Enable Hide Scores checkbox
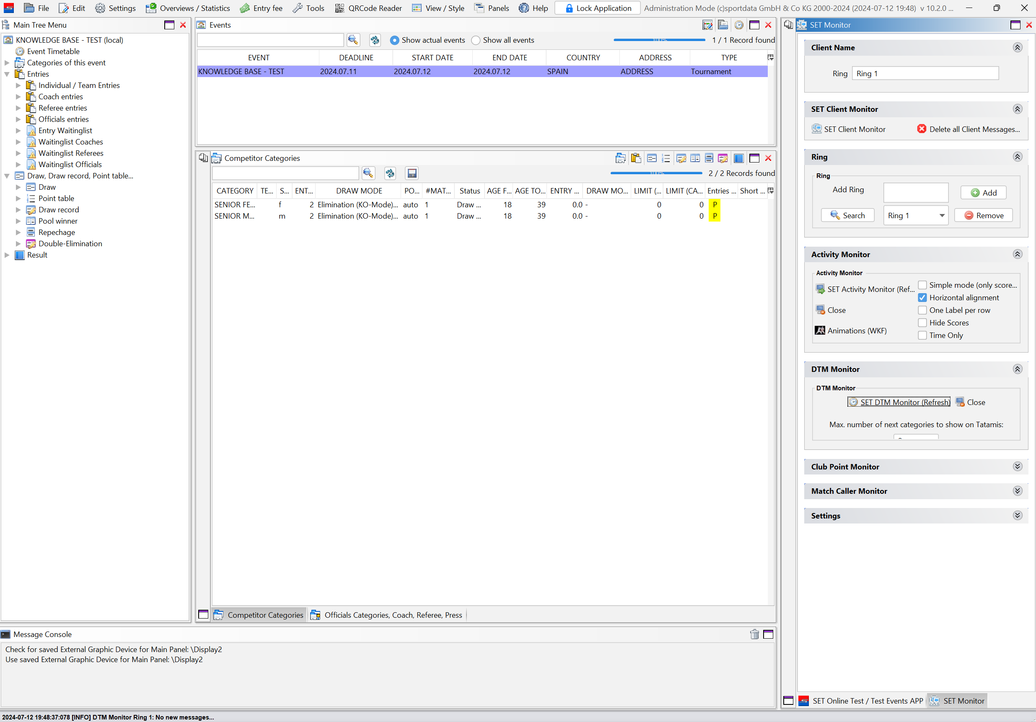Image resolution: width=1036 pixels, height=722 pixels. [922, 323]
